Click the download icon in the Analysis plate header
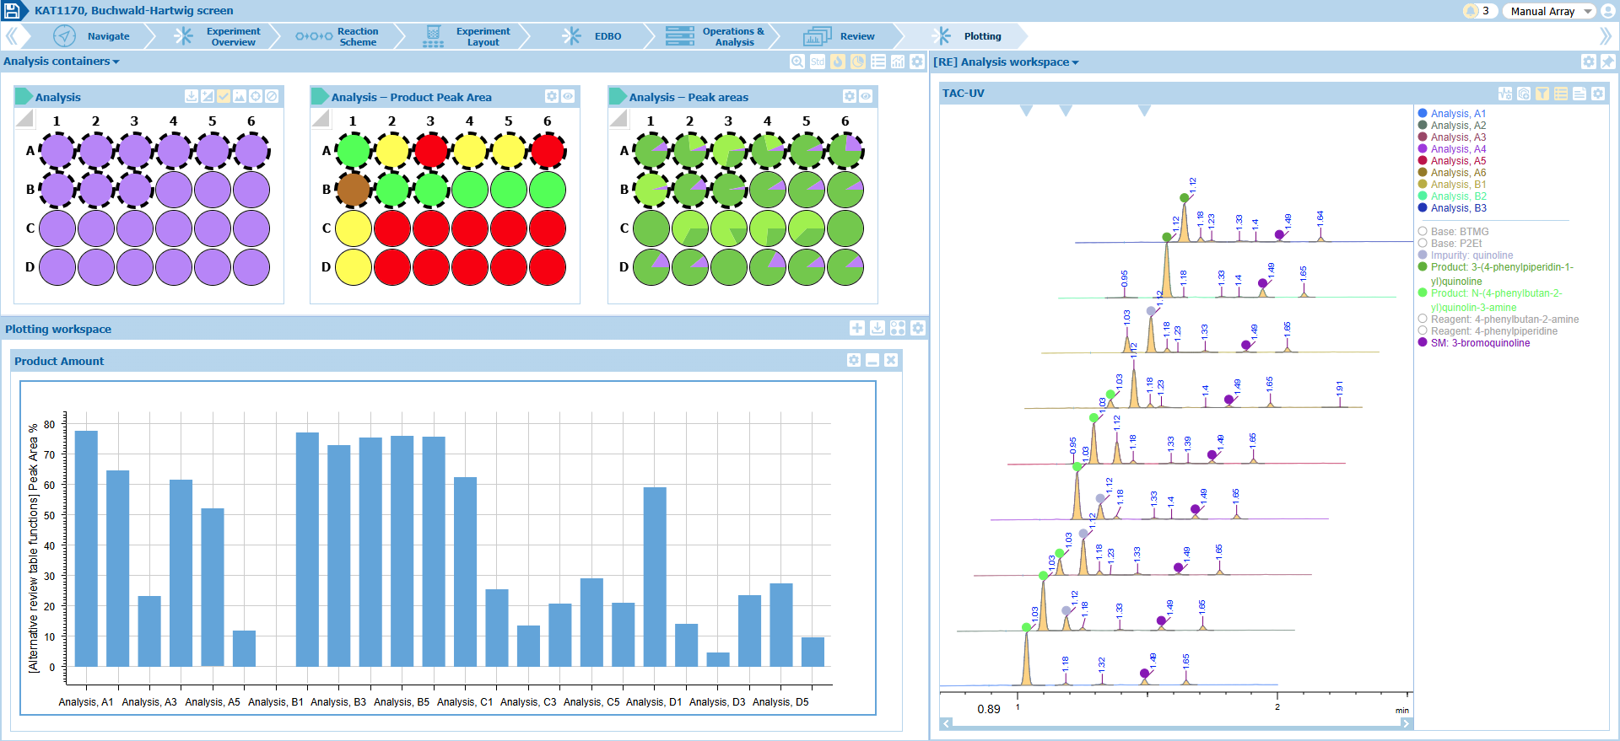 192,97
